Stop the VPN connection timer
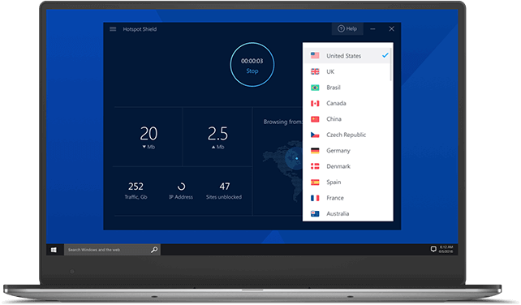Viewport: 521px width, 305px height. tap(252, 71)
